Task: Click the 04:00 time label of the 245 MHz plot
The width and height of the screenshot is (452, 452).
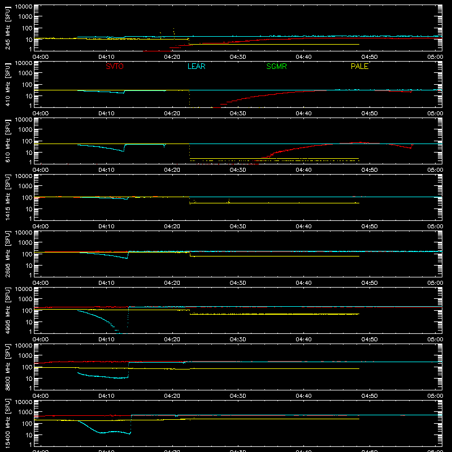Action: (40, 57)
